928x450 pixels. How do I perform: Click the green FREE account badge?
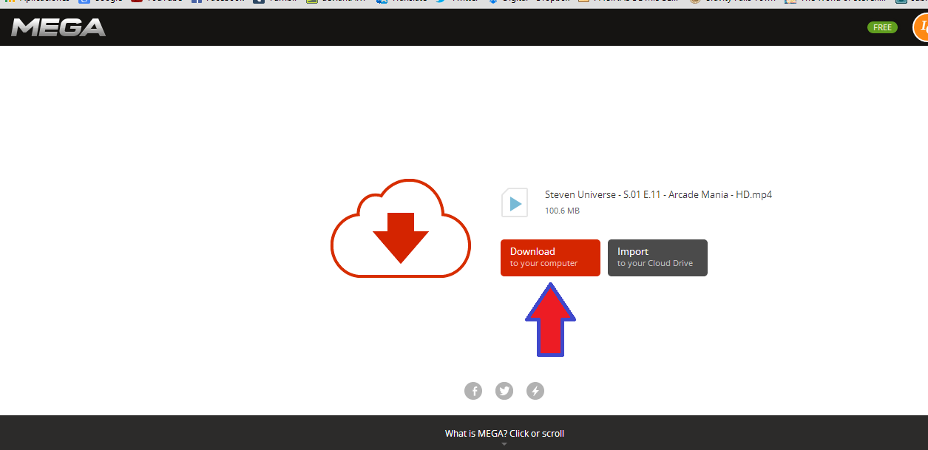coord(882,27)
